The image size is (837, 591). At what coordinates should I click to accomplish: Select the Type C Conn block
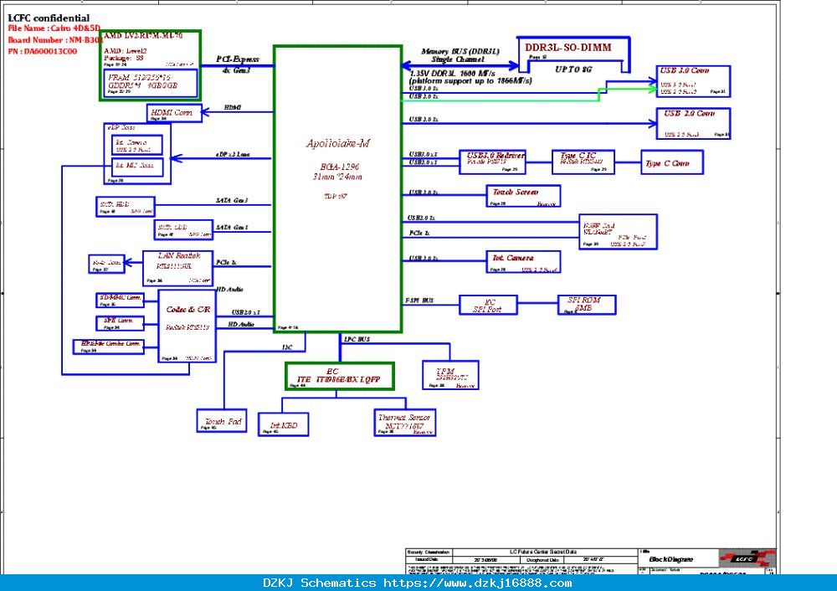[x=671, y=162]
